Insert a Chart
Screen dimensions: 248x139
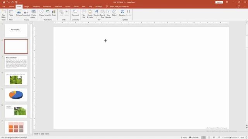pos(54,13)
